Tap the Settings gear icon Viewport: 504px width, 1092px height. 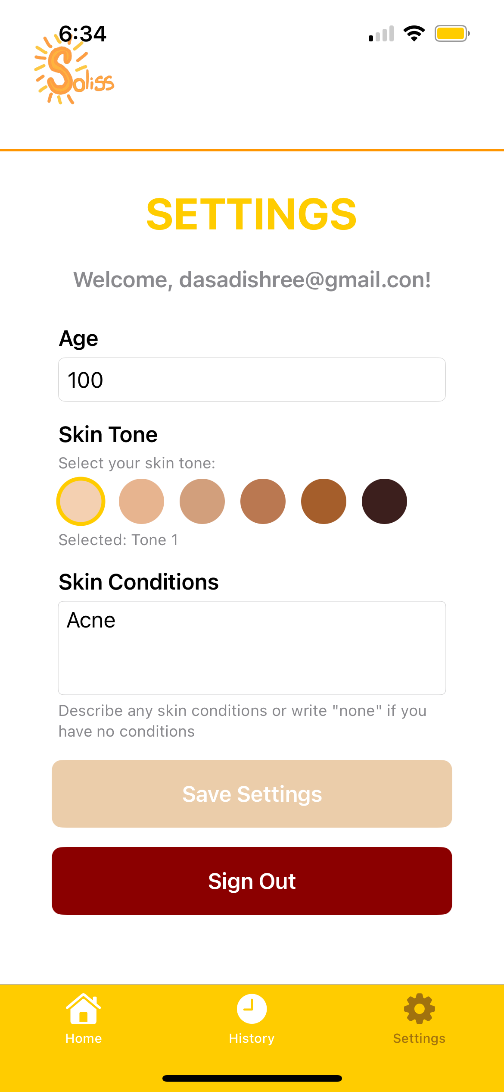click(x=419, y=1009)
